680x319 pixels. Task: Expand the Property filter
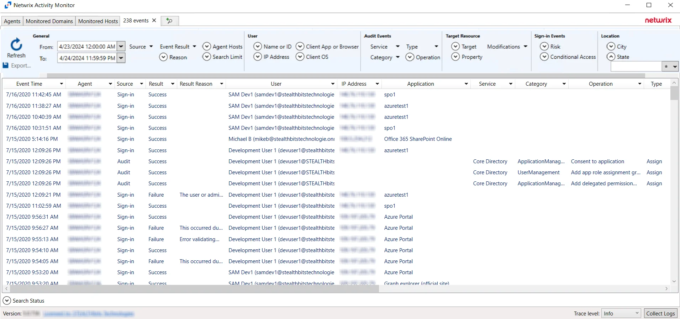[x=455, y=57]
